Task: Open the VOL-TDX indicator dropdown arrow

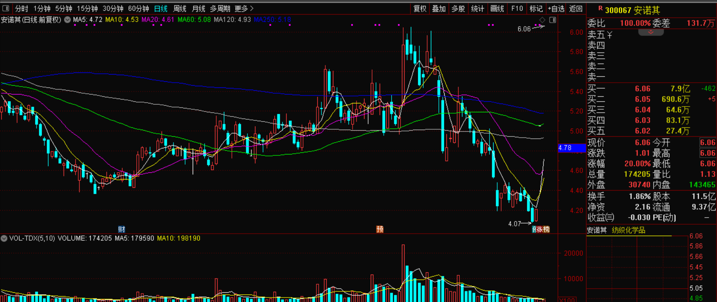Action: 4,238
